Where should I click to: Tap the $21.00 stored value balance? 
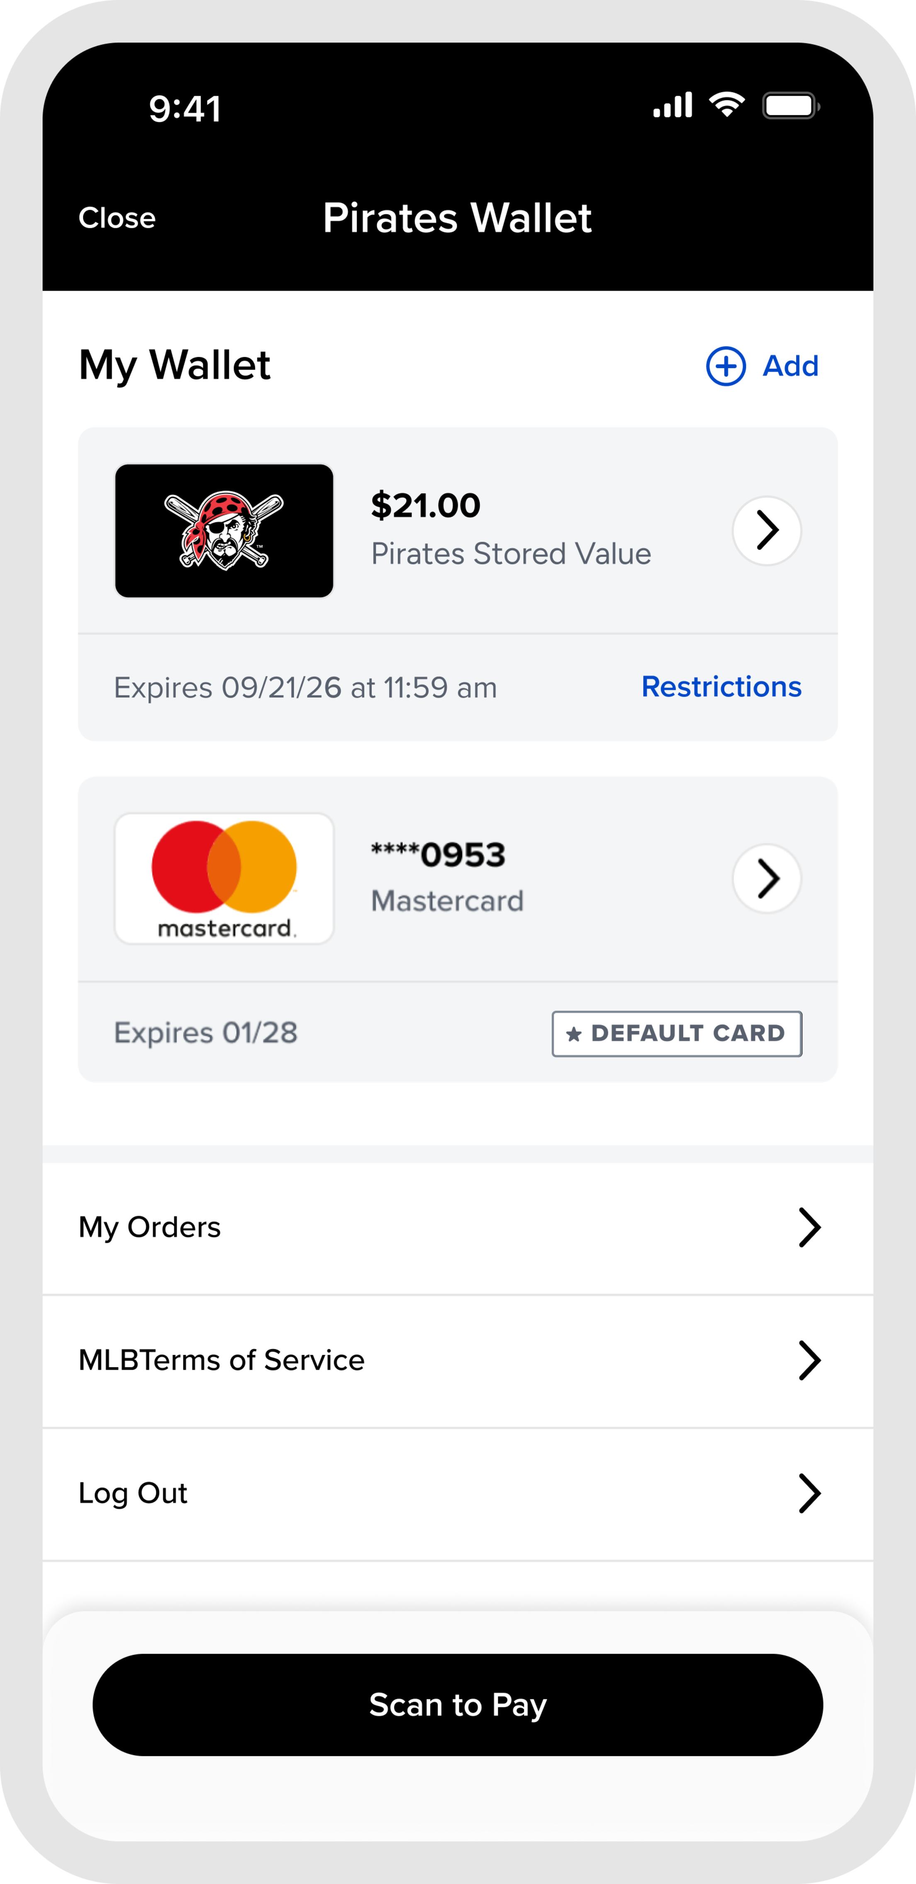426,506
